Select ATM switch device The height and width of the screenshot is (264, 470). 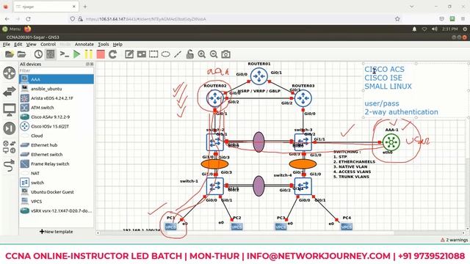[x=57, y=108]
